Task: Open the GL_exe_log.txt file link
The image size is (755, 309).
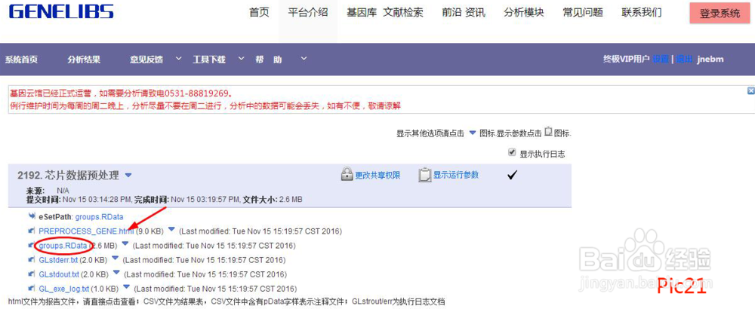Action: tap(63, 289)
